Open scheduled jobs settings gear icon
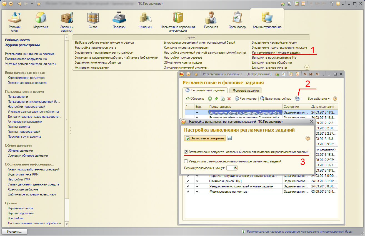This screenshot has width=365, height=236. coord(297,99)
